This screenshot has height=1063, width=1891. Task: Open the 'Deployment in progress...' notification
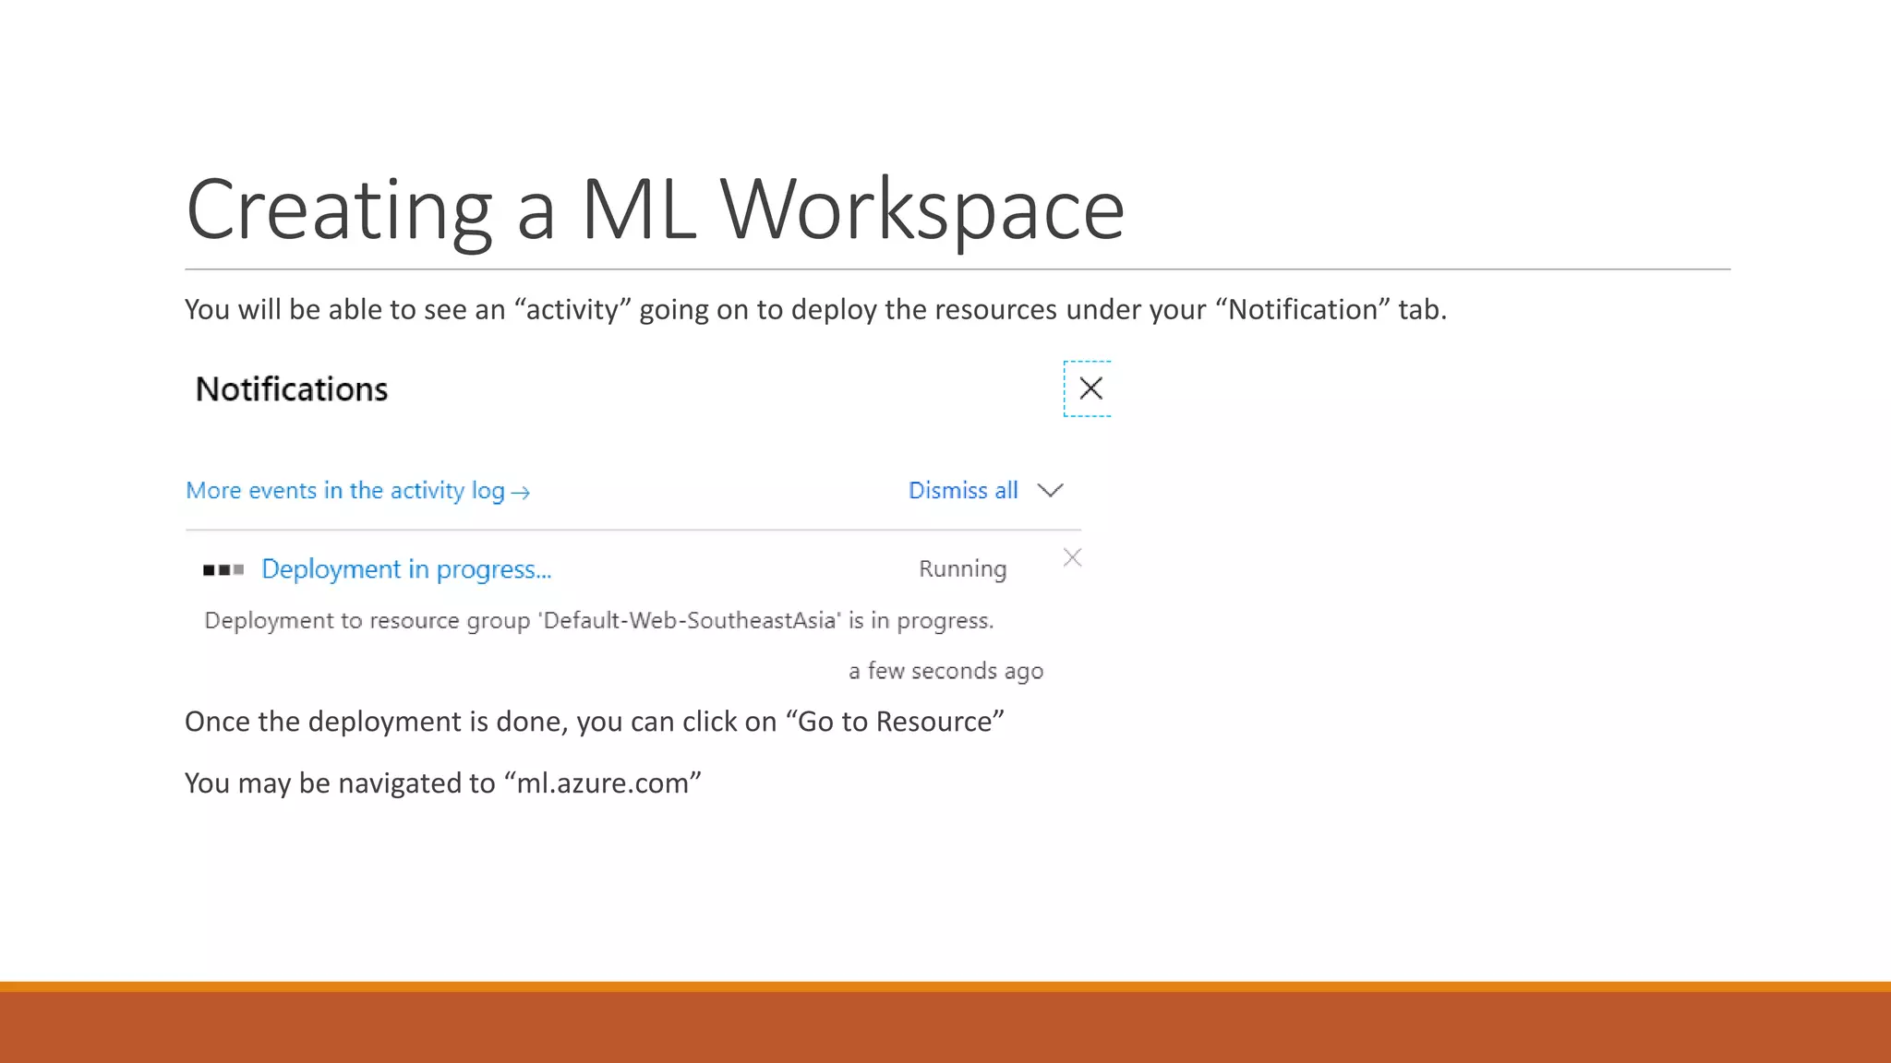click(x=406, y=569)
